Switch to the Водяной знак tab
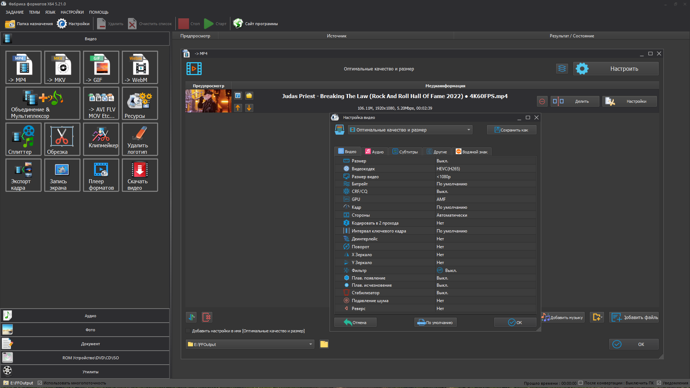The width and height of the screenshot is (690, 388). pyautogui.click(x=471, y=152)
